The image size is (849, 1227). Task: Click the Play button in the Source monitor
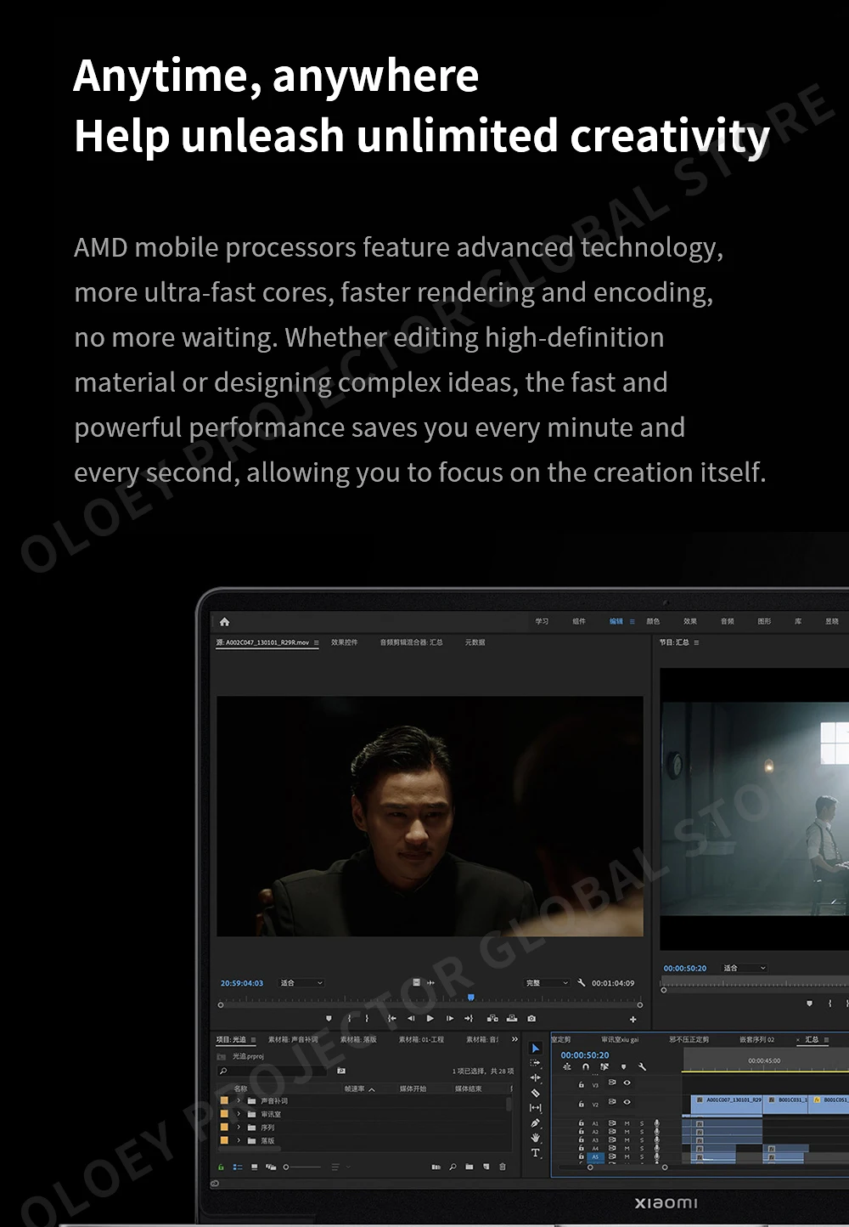[430, 1019]
